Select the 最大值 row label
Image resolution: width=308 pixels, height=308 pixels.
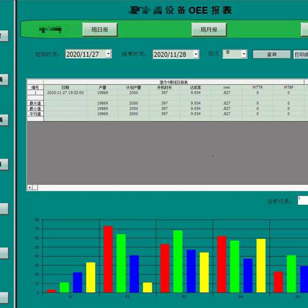point(35,103)
